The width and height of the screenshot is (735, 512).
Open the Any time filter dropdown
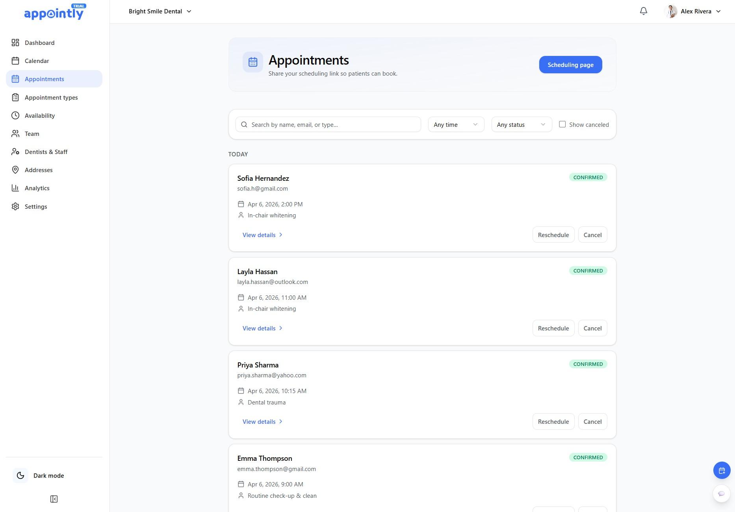pyautogui.click(x=455, y=124)
